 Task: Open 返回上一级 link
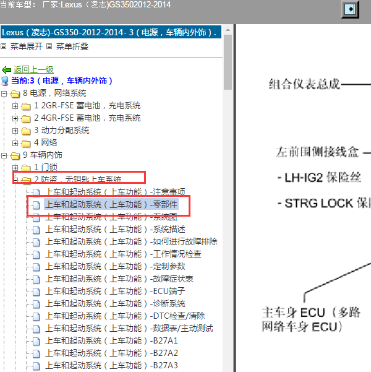[x=33, y=69]
